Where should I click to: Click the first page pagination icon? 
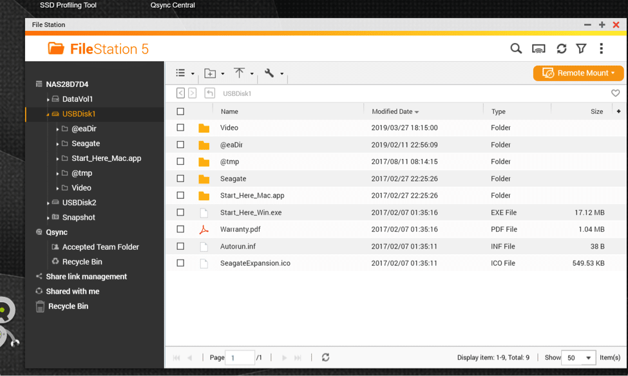pyautogui.click(x=176, y=357)
